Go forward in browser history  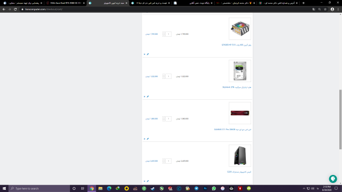(x=10, y=10)
